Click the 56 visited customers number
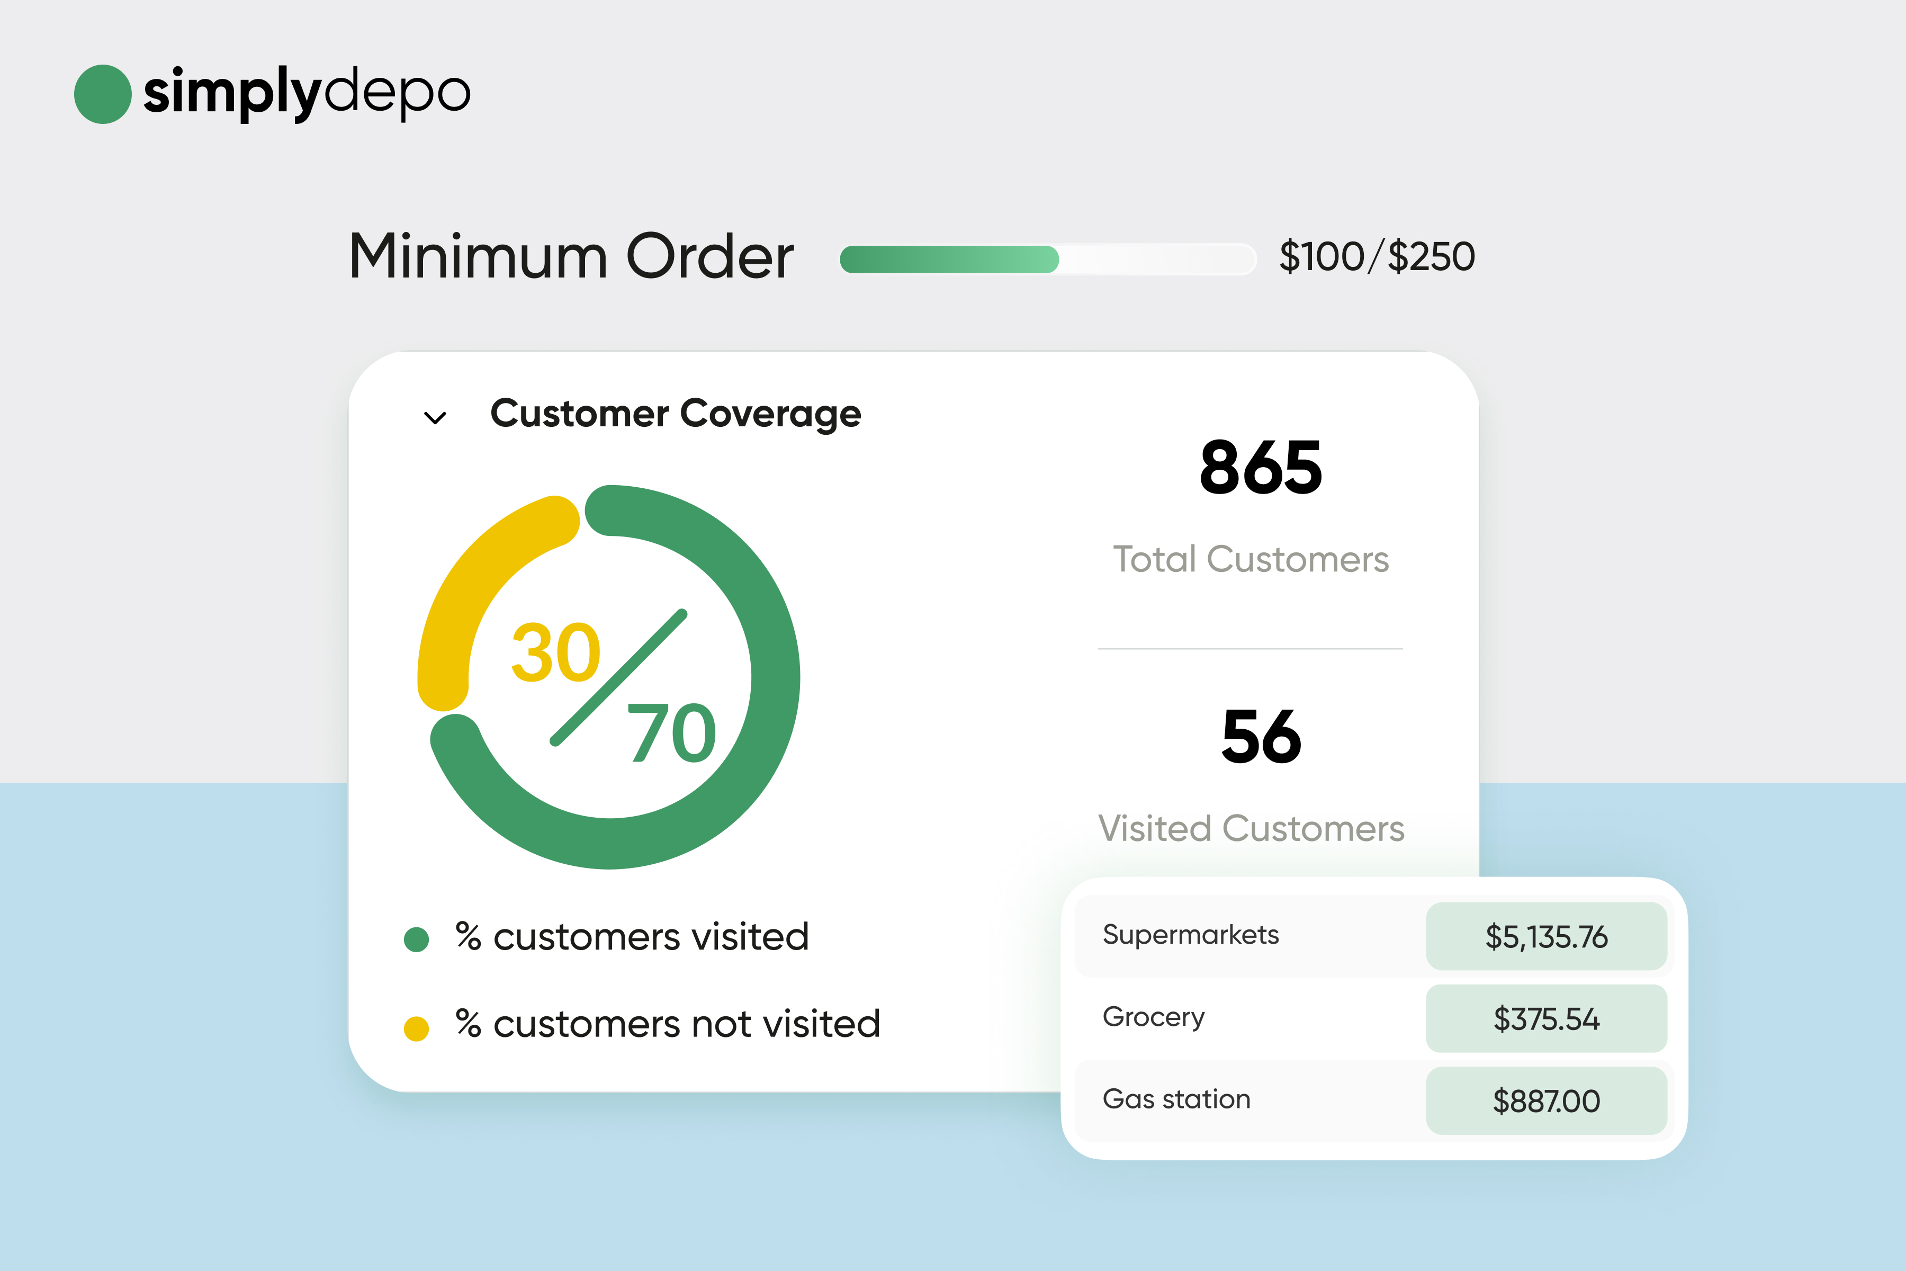The image size is (1906, 1271). tap(1261, 736)
